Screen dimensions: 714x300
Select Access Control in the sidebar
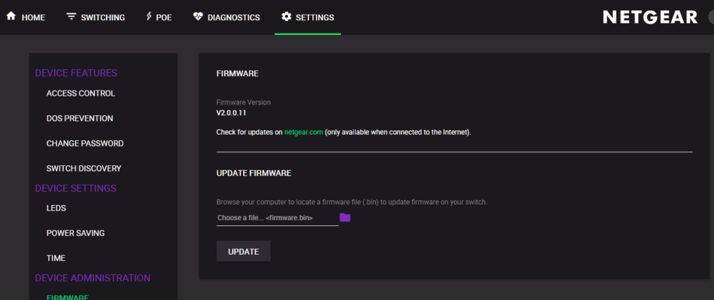pyautogui.click(x=81, y=93)
